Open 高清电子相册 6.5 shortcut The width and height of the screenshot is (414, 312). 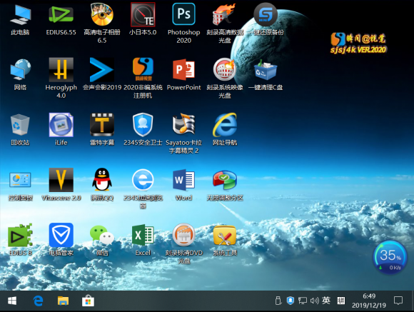pyautogui.click(x=102, y=14)
